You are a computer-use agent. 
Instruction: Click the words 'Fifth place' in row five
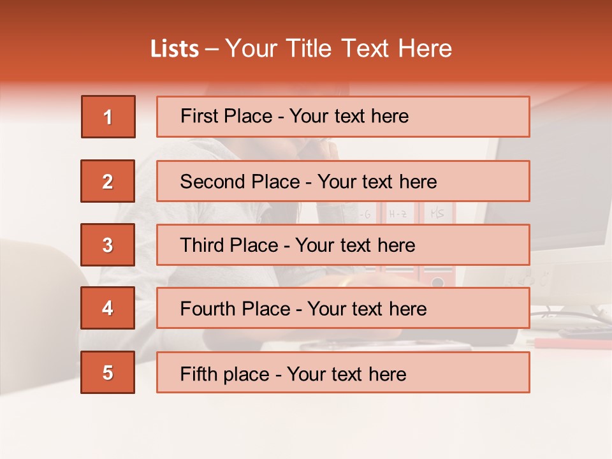click(225, 374)
